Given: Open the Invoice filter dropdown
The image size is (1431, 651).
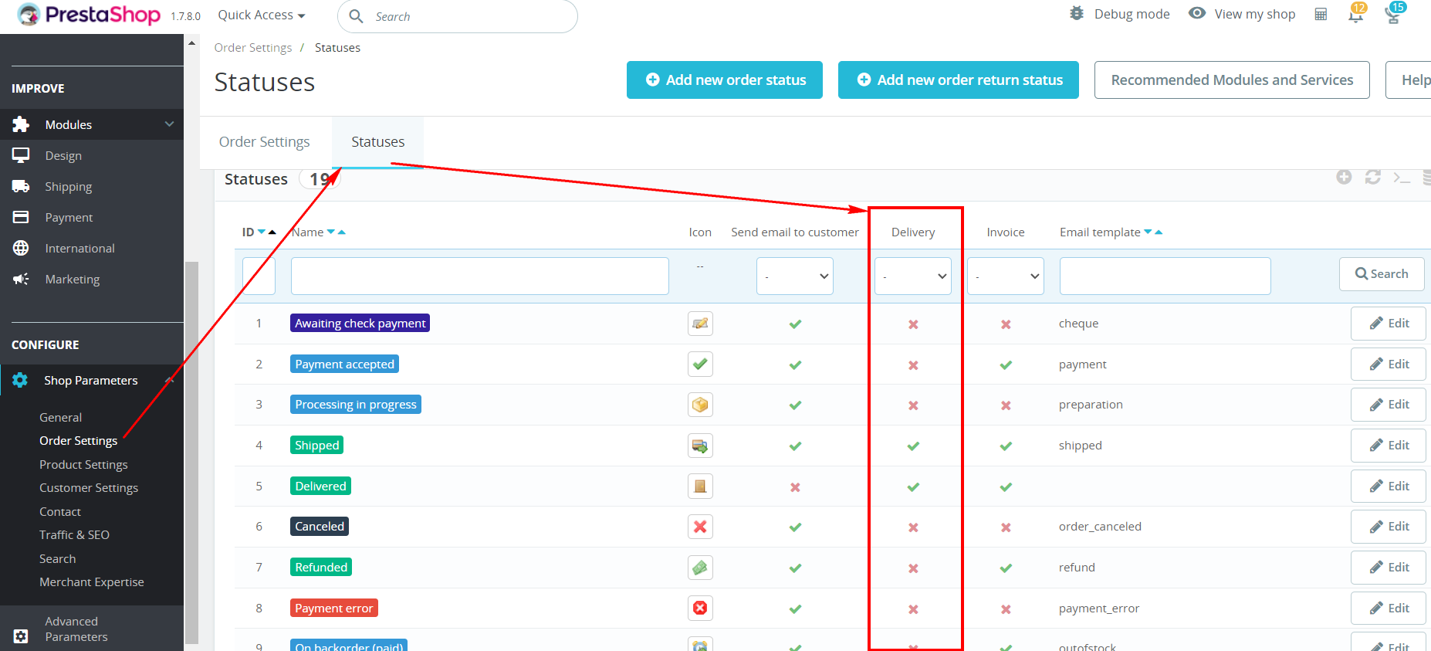Looking at the screenshot, I should point(1006,276).
